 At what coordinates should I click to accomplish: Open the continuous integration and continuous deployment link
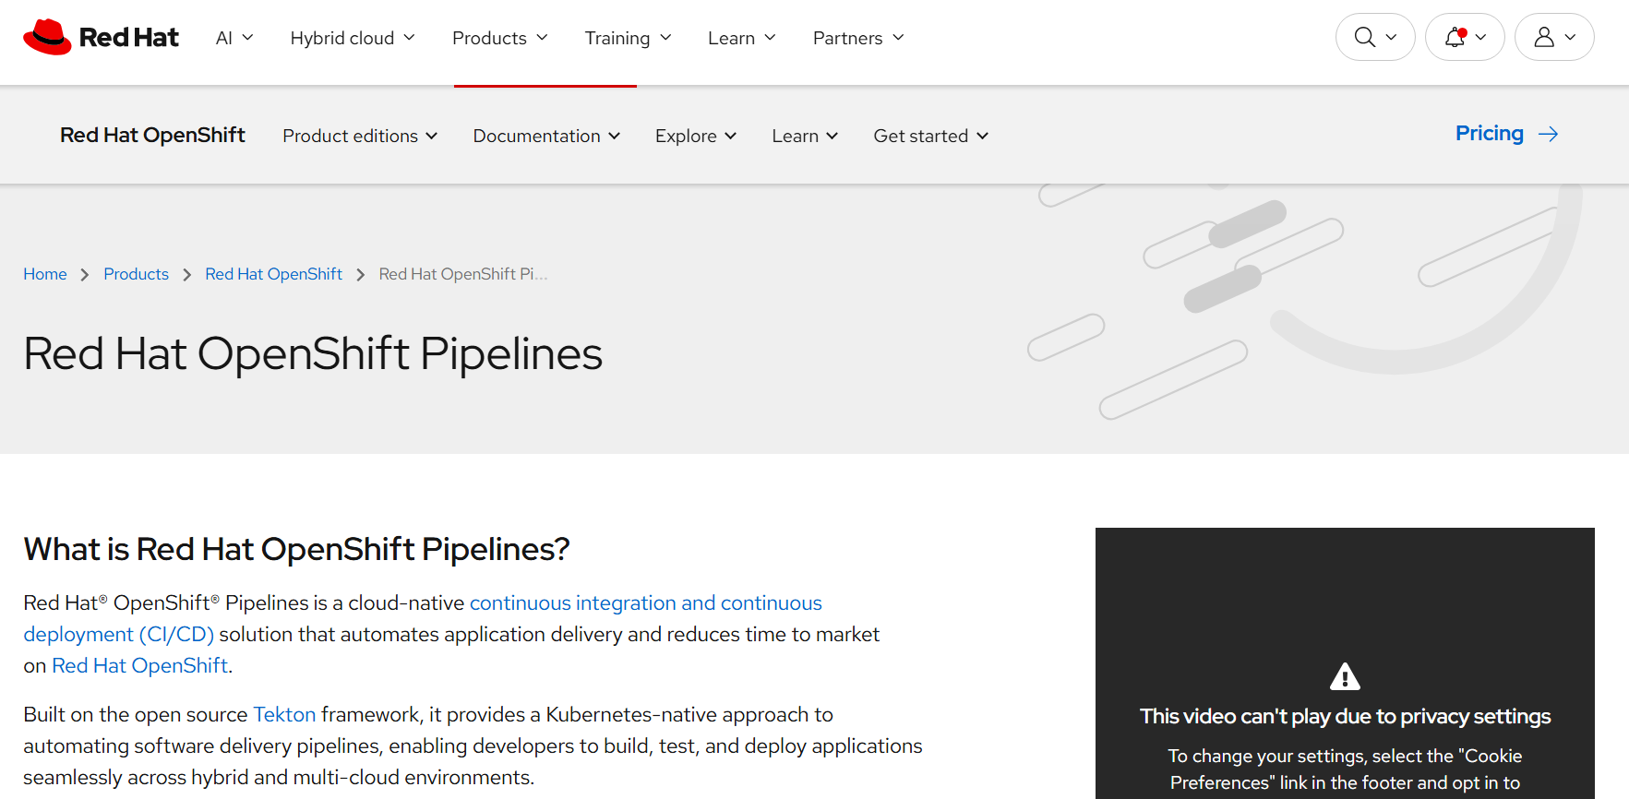tap(423, 618)
